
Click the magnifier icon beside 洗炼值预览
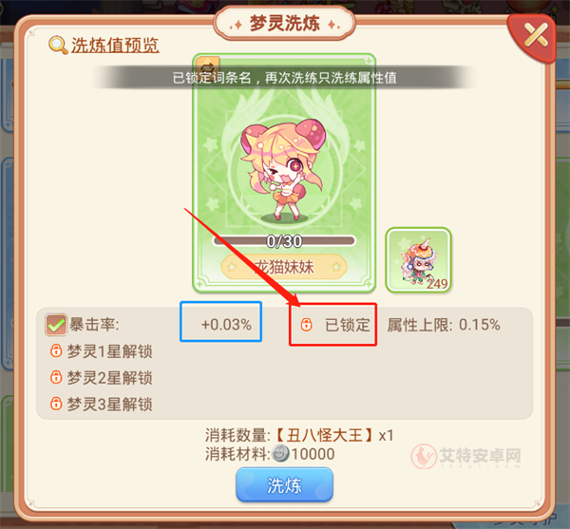58,46
